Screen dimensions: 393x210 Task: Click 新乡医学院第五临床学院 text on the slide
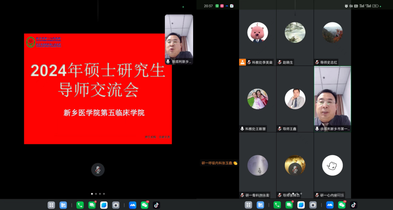[x=104, y=113]
